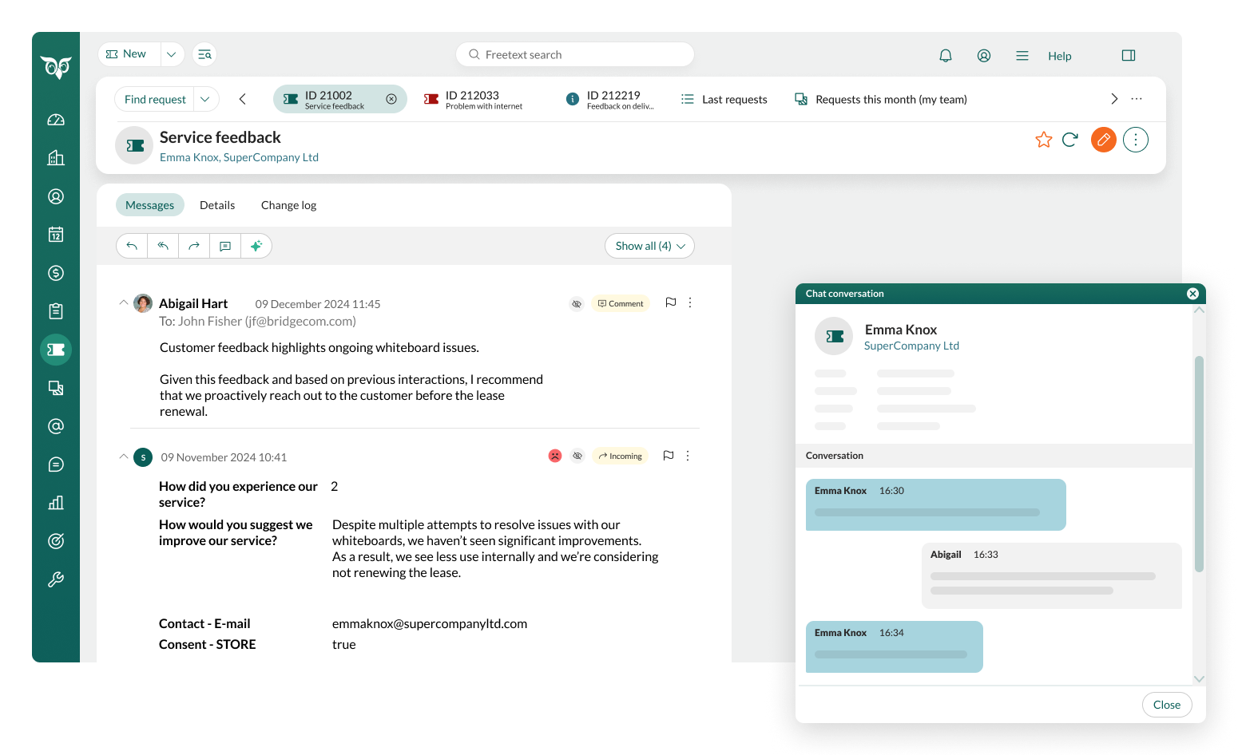1238x755 pixels.
Task: Click the Close button in chat conversation
Action: click(x=1166, y=705)
